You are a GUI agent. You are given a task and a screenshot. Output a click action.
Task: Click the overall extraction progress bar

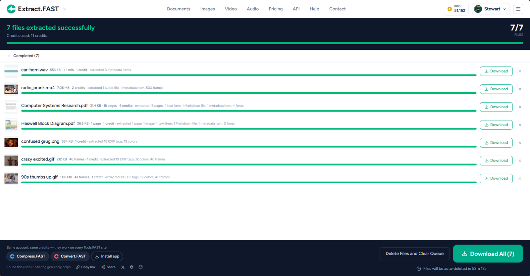[265, 43]
